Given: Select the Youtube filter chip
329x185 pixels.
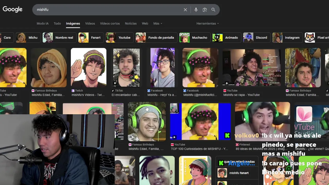Looking at the screenshot, I should pyautogui.click(x=120, y=38).
